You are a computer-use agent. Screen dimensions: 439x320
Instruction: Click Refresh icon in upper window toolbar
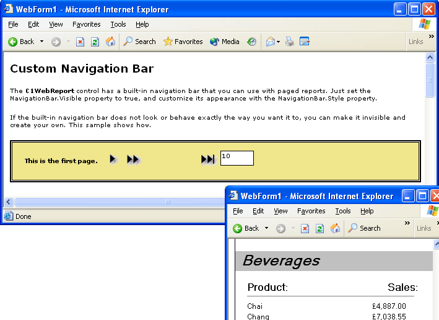[x=95, y=42]
